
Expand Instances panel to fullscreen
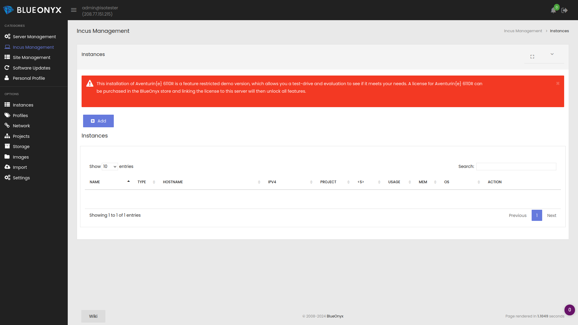(532, 57)
